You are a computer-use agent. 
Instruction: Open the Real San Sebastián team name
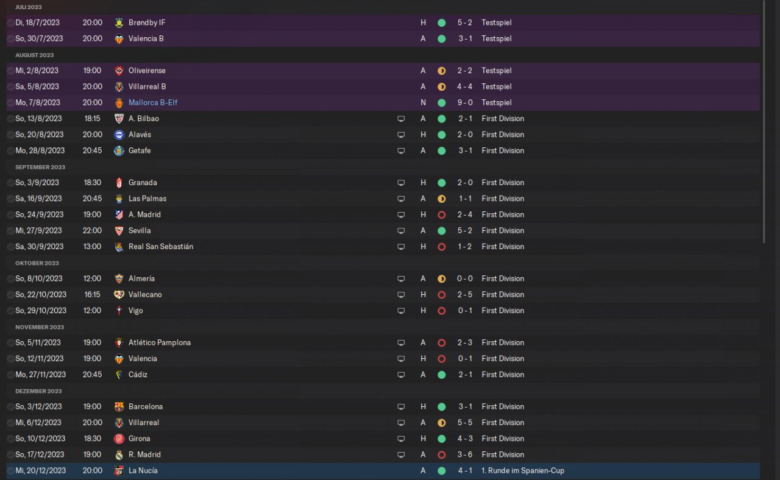(161, 247)
